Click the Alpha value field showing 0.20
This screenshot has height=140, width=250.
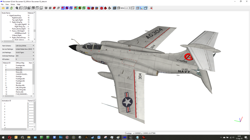(126, 8)
